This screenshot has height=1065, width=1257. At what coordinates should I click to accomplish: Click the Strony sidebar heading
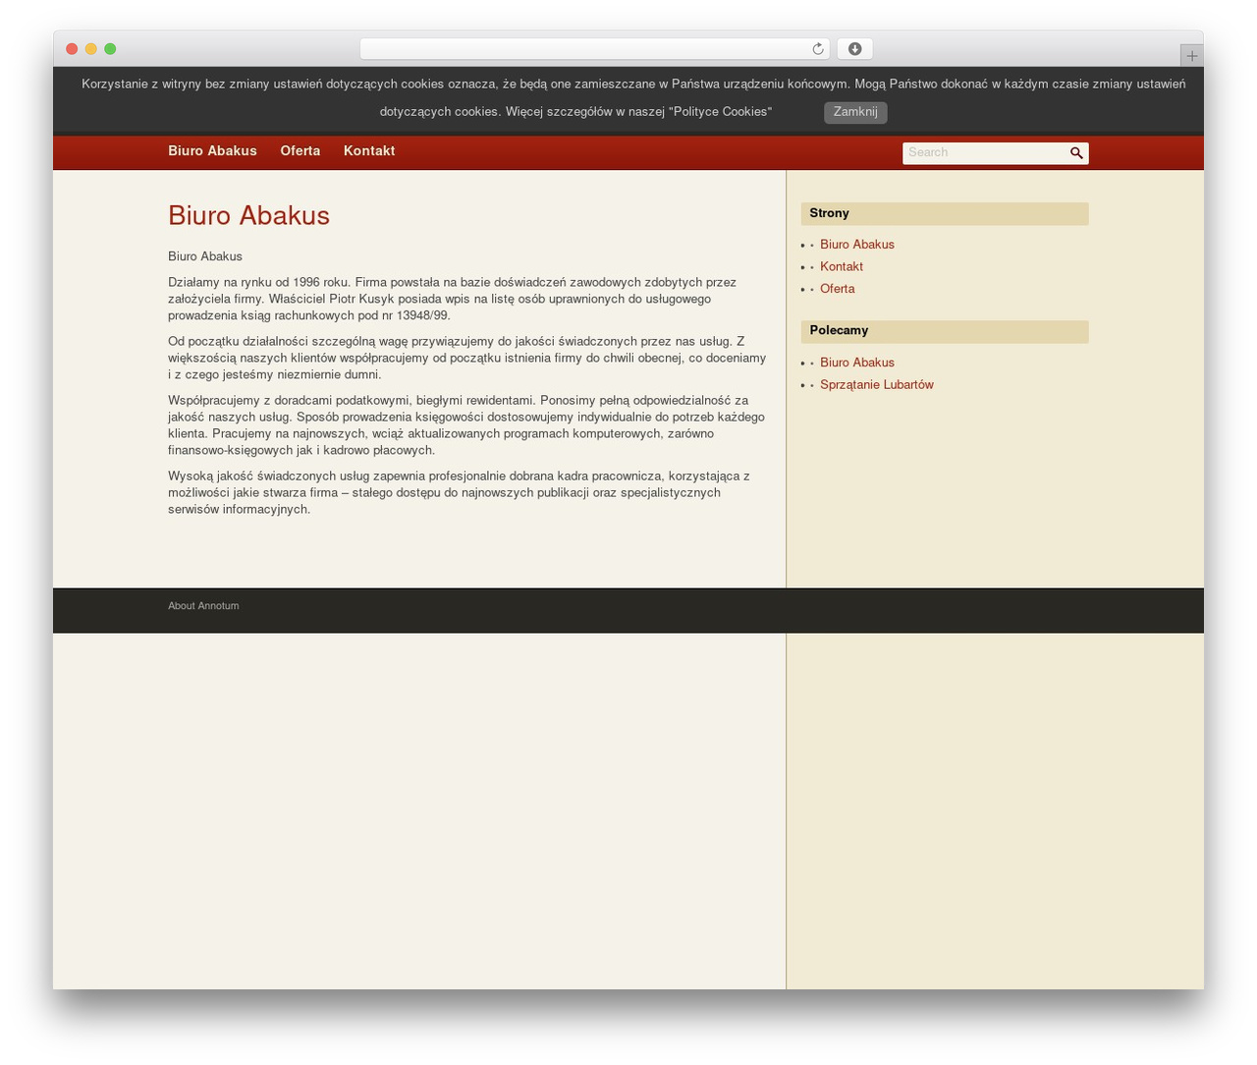coord(945,214)
